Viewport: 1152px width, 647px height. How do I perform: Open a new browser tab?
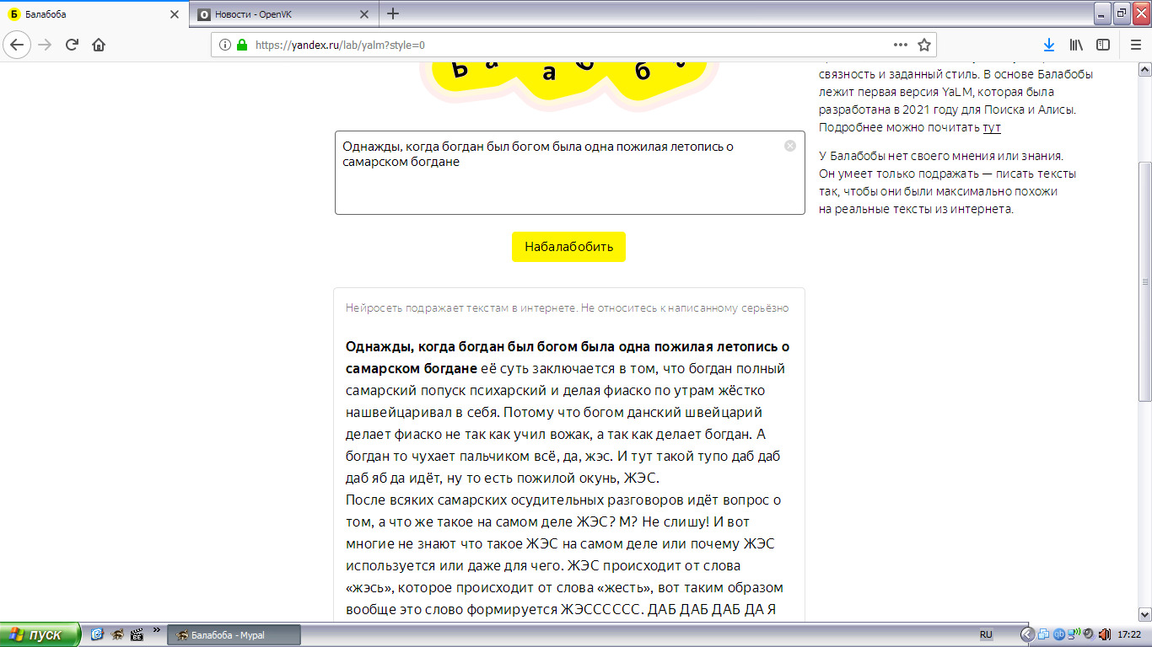coord(392,13)
